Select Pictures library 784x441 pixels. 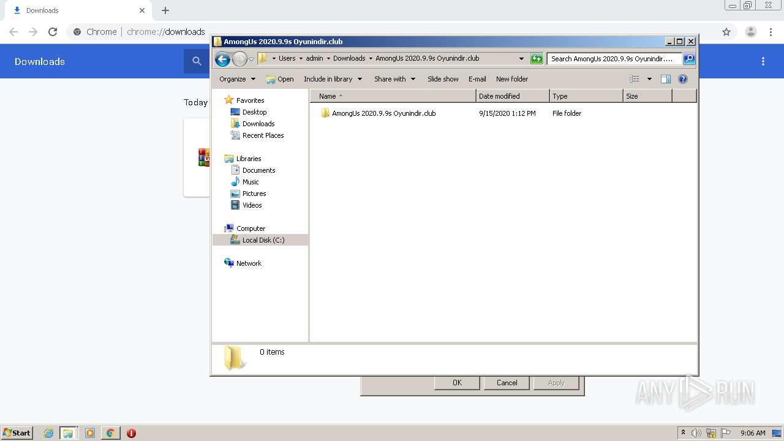click(254, 194)
